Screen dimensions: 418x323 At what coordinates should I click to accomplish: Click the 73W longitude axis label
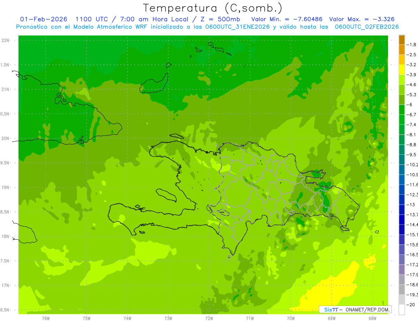pos(168,318)
